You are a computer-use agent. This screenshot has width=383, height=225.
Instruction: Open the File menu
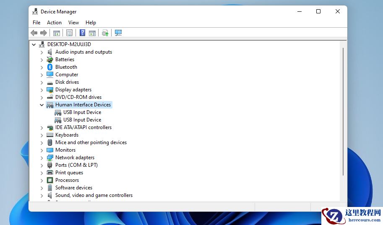(36, 23)
